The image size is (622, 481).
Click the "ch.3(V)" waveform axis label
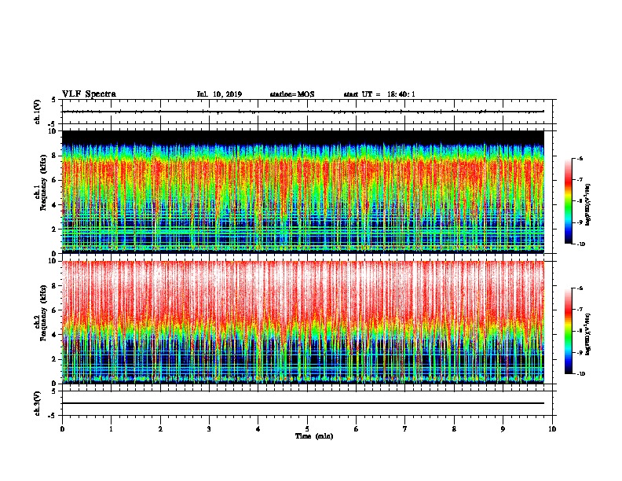tap(38, 403)
